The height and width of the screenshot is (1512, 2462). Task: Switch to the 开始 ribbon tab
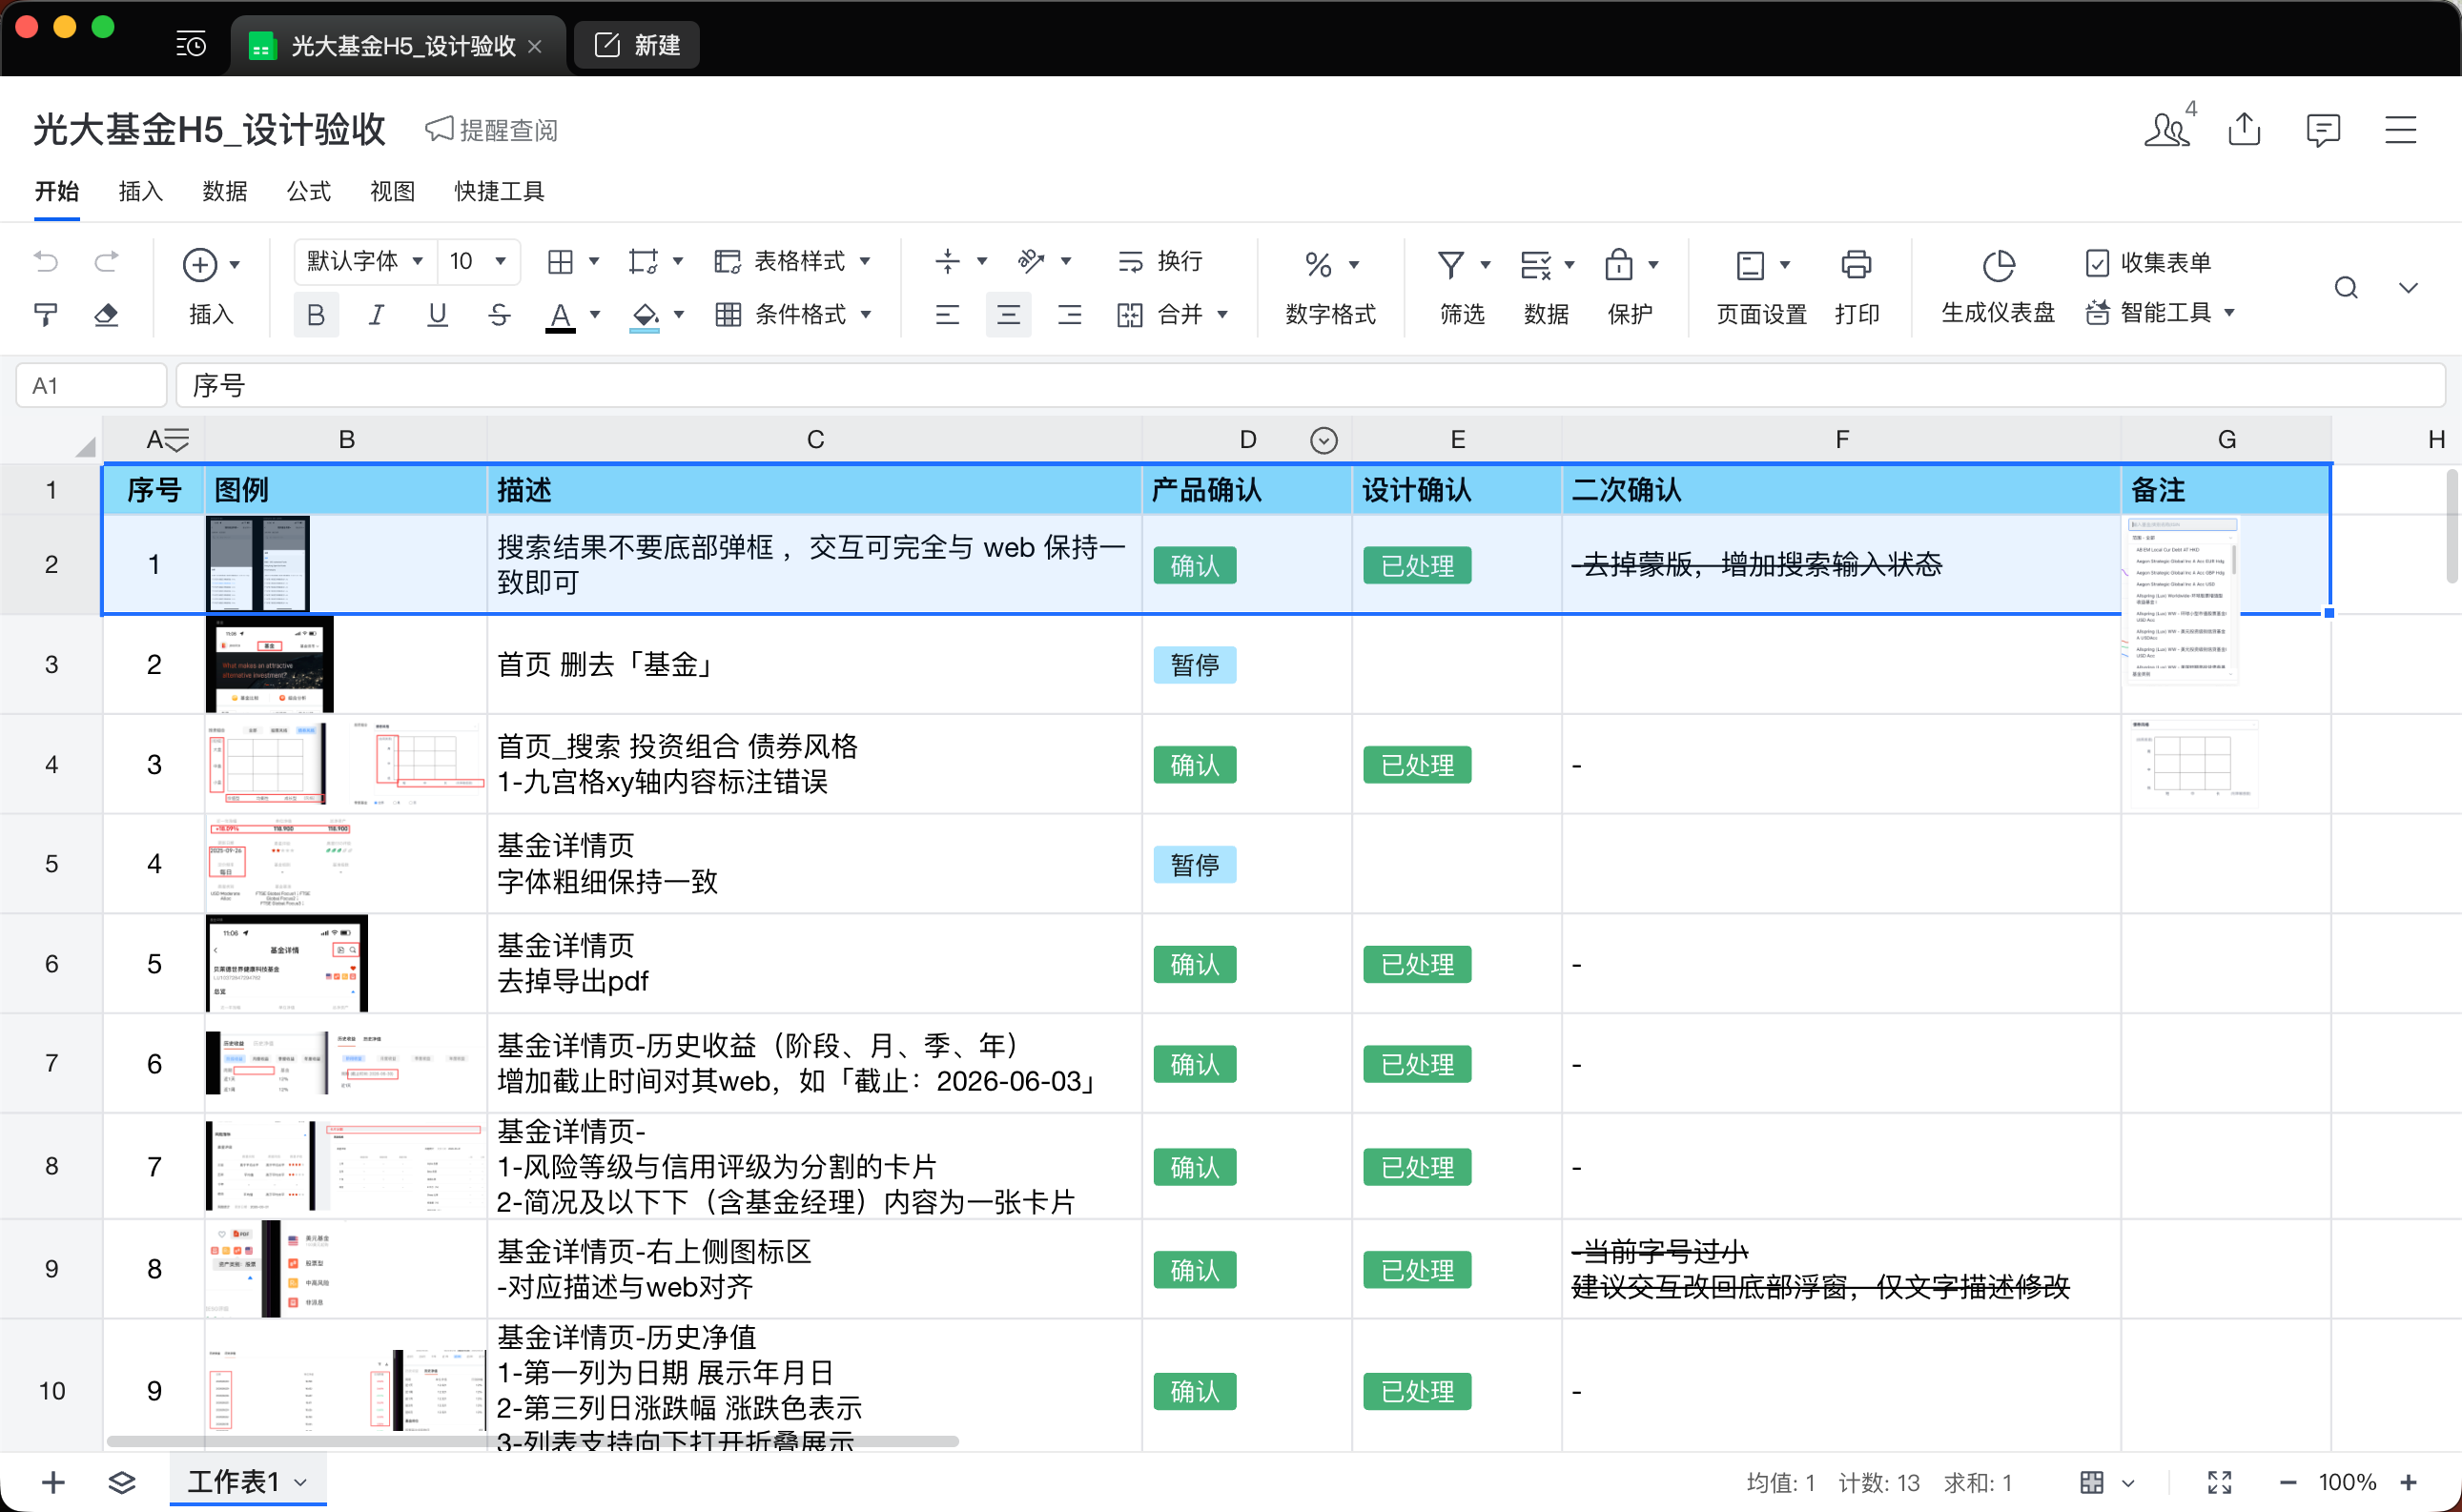point(57,191)
